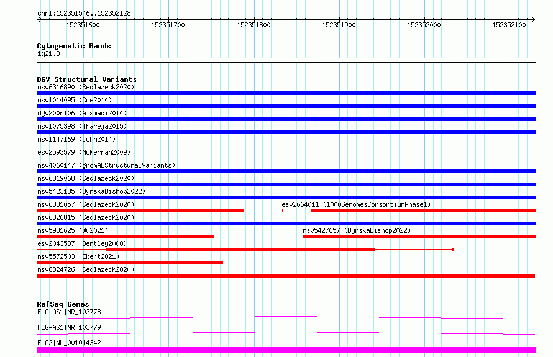This screenshot has width=553, height=357.
Task: Click the blue bar under nsv6316890
Action: click(286, 93)
